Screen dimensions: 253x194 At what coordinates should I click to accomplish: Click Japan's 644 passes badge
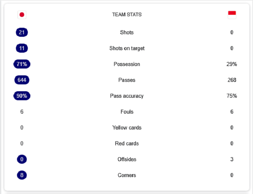tap(22, 80)
